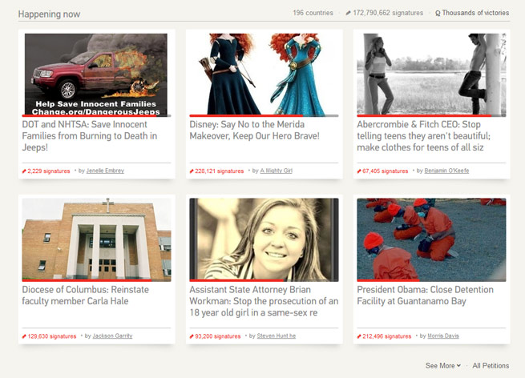Click the 228,121 signatures text
Viewport: 525px width, 378px height.
[220, 171]
